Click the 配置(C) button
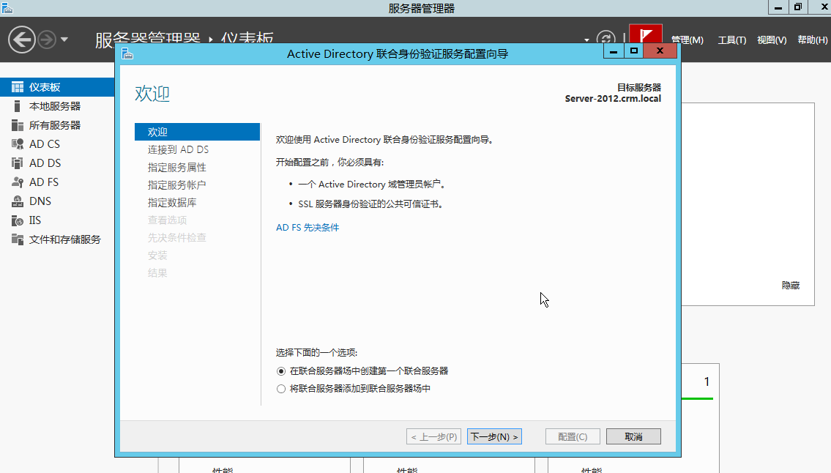The image size is (831, 473). 573,436
